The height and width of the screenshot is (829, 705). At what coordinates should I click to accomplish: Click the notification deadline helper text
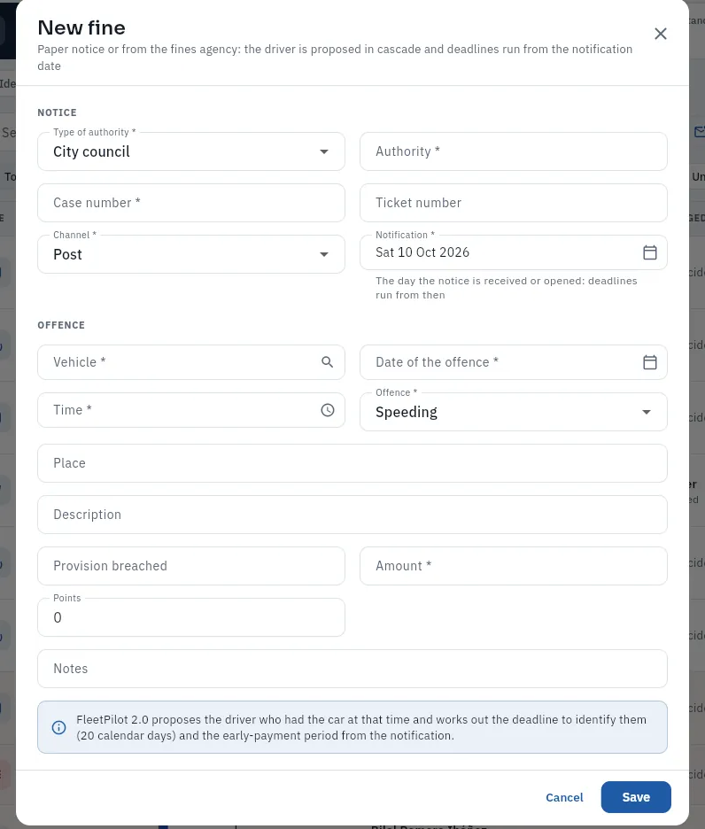(506, 288)
